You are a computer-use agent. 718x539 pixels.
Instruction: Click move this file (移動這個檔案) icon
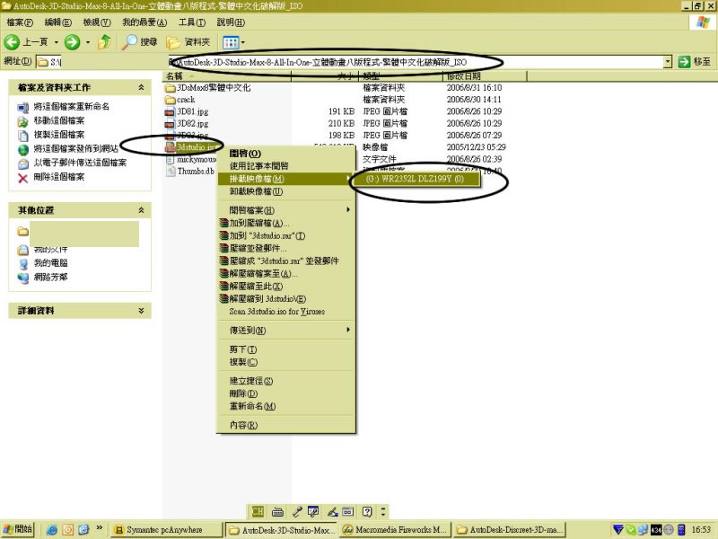click(x=23, y=121)
